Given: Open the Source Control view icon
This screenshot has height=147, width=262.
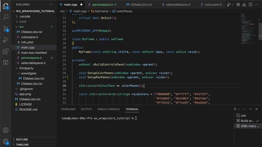Looking at the screenshot, I should tap(6, 29).
